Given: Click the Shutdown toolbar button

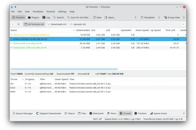Looking at the screenshot, I should coord(148,17).
